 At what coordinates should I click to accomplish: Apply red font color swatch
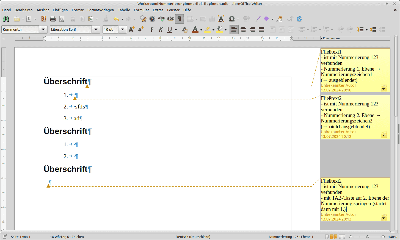[195, 29]
